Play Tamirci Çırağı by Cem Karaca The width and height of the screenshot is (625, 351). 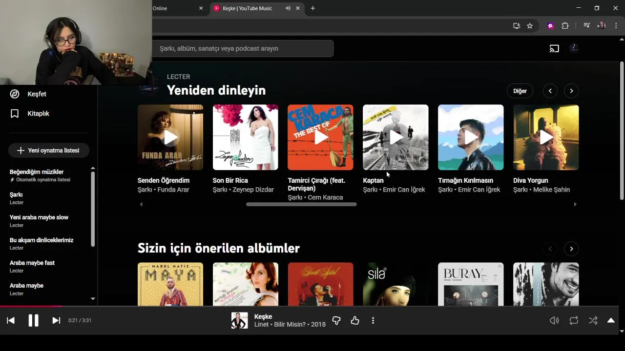pos(320,137)
